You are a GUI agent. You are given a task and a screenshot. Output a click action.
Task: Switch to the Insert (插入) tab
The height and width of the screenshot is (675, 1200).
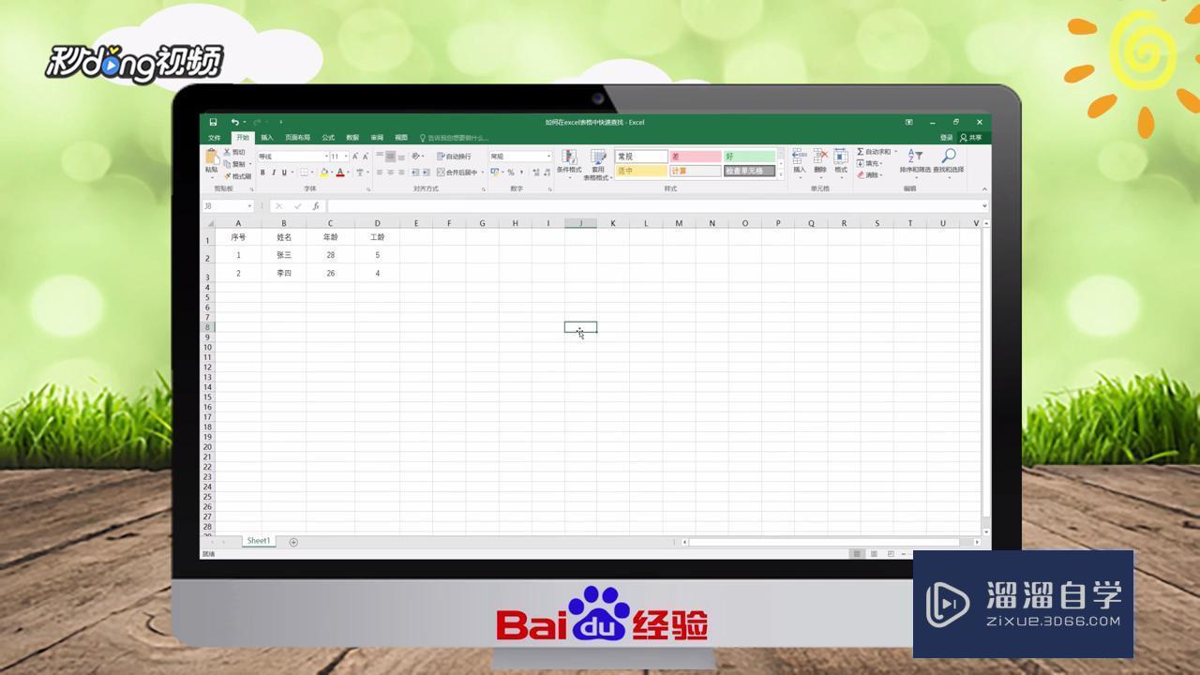tap(267, 138)
